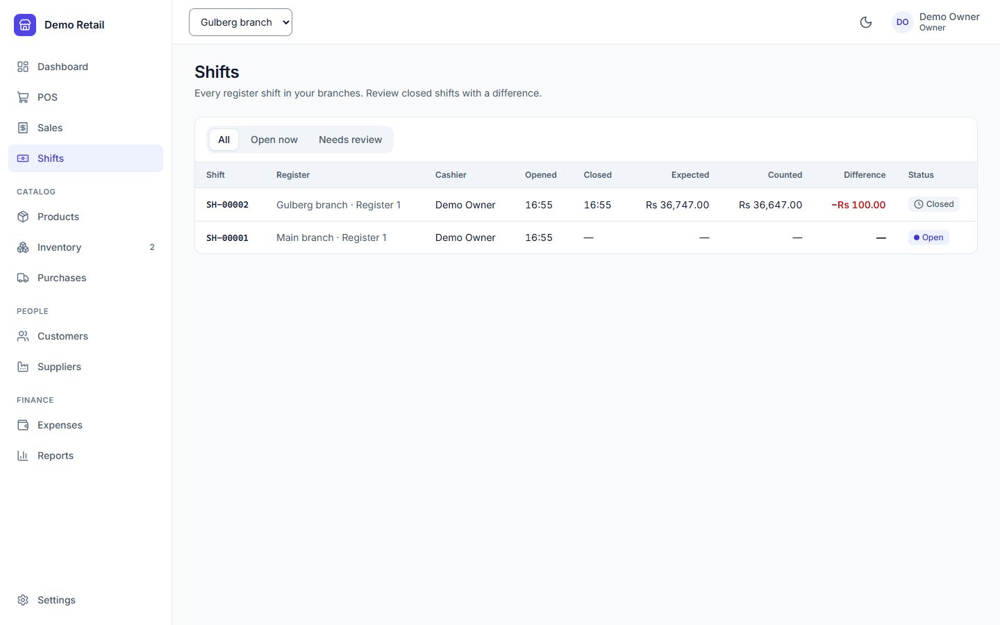Click the Reports bar chart icon
Screen dimensions: 1000x625
tap(23, 456)
